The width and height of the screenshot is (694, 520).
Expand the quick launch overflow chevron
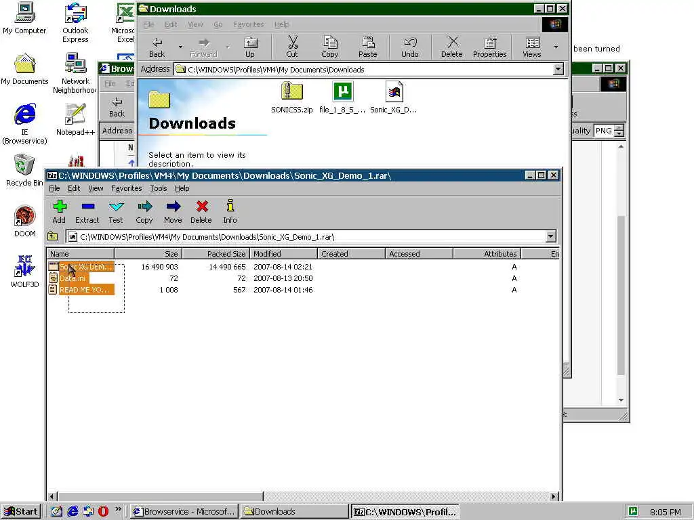tap(118, 509)
